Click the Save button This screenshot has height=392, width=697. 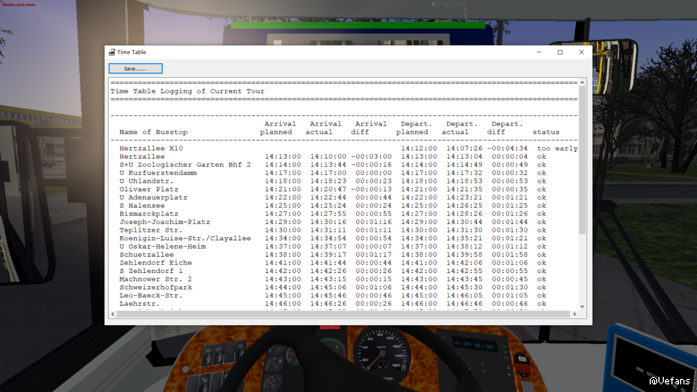click(135, 69)
